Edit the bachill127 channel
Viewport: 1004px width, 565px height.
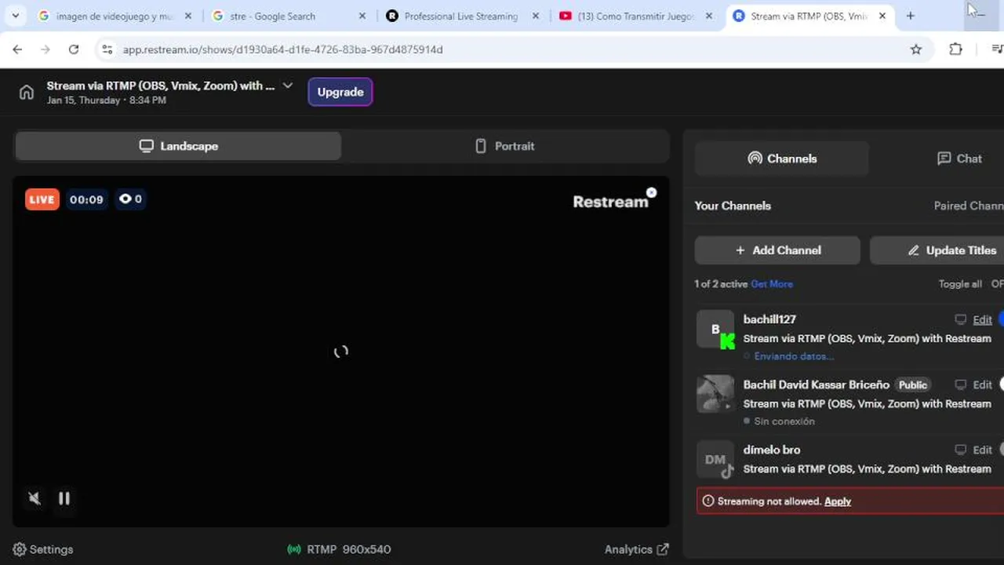pyautogui.click(x=982, y=319)
